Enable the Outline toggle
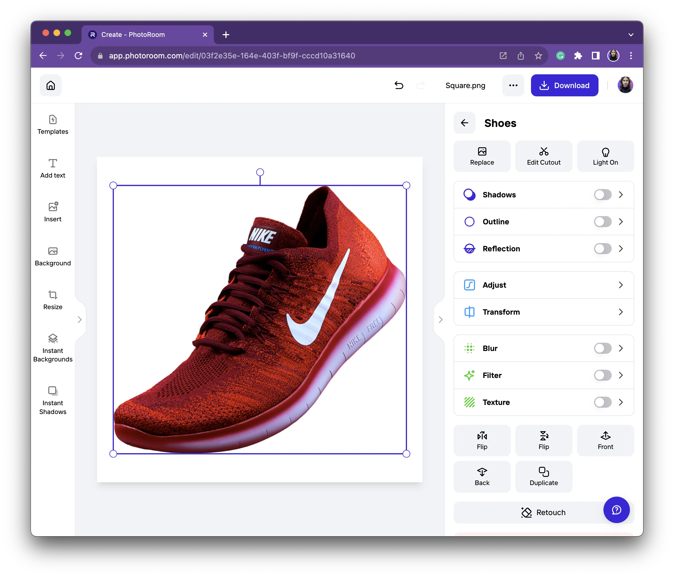 [x=602, y=222]
